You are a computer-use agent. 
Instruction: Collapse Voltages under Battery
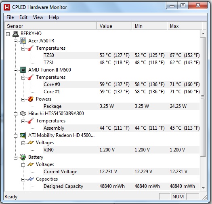pyautogui.click(x=23, y=165)
